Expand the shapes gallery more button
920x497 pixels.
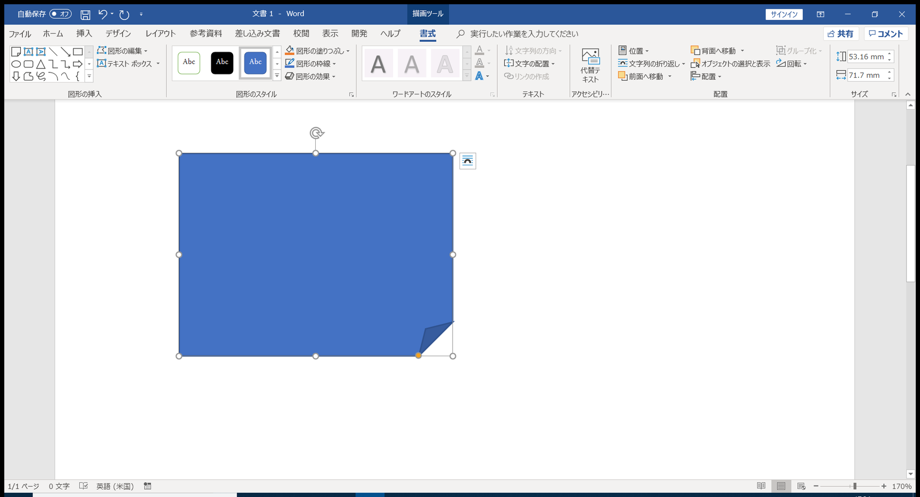coord(89,76)
